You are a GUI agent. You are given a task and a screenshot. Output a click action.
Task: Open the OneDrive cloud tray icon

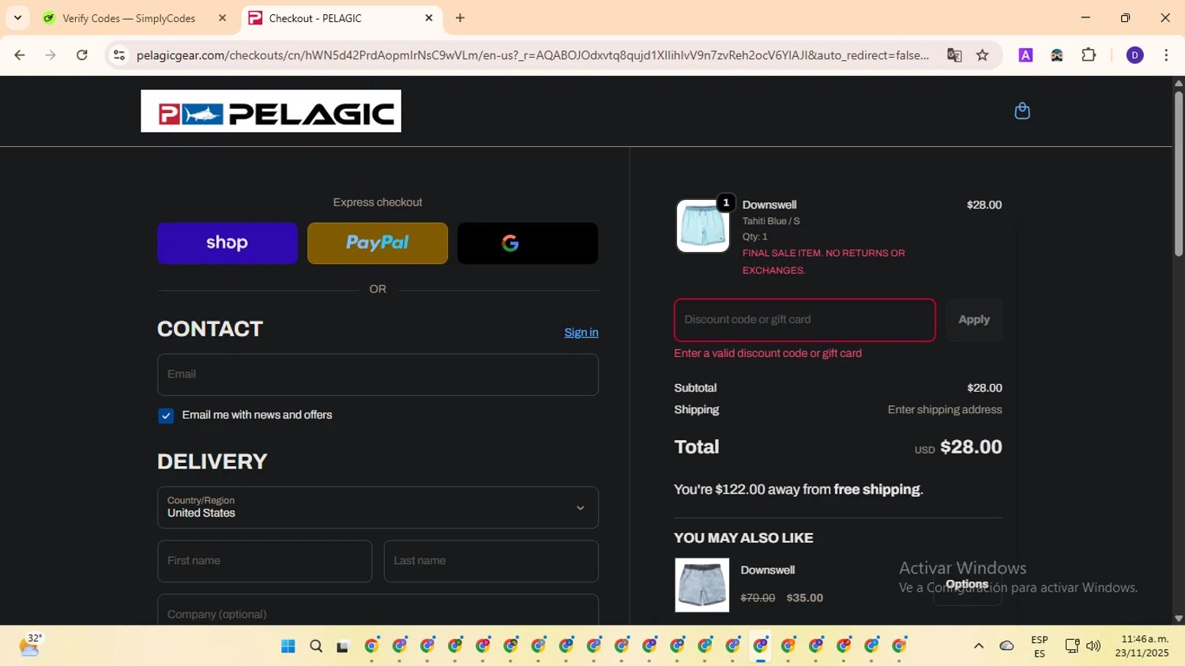coord(1006,646)
